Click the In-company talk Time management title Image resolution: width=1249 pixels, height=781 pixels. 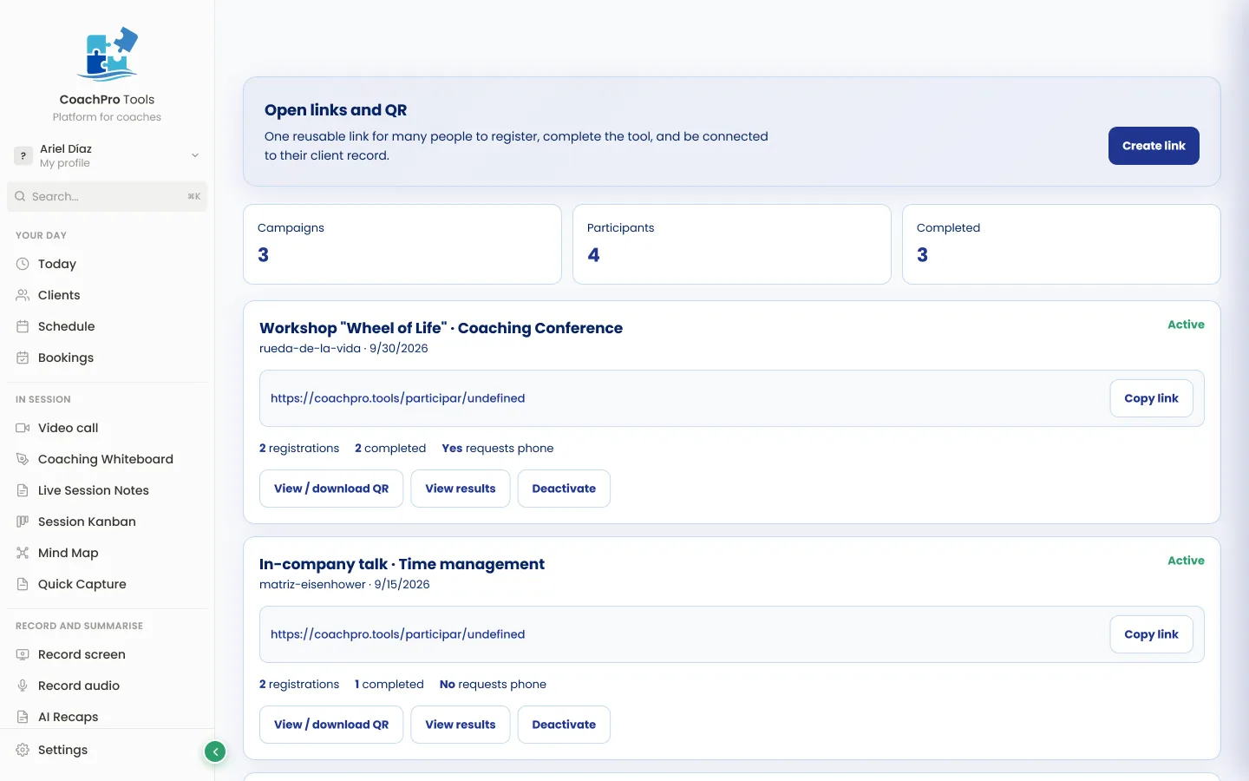point(402,564)
